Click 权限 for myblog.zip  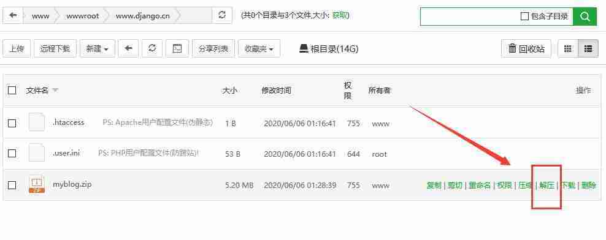click(x=504, y=186)
